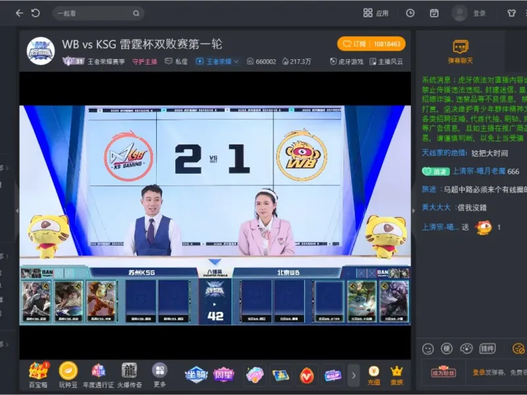Open the 百宝箱 treasure chest
Viewport: 527px width, 395px height.
[38, 375]
